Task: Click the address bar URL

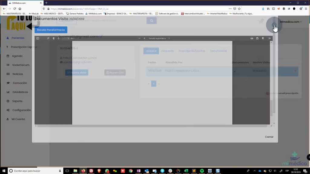Action: click(80, 9)
